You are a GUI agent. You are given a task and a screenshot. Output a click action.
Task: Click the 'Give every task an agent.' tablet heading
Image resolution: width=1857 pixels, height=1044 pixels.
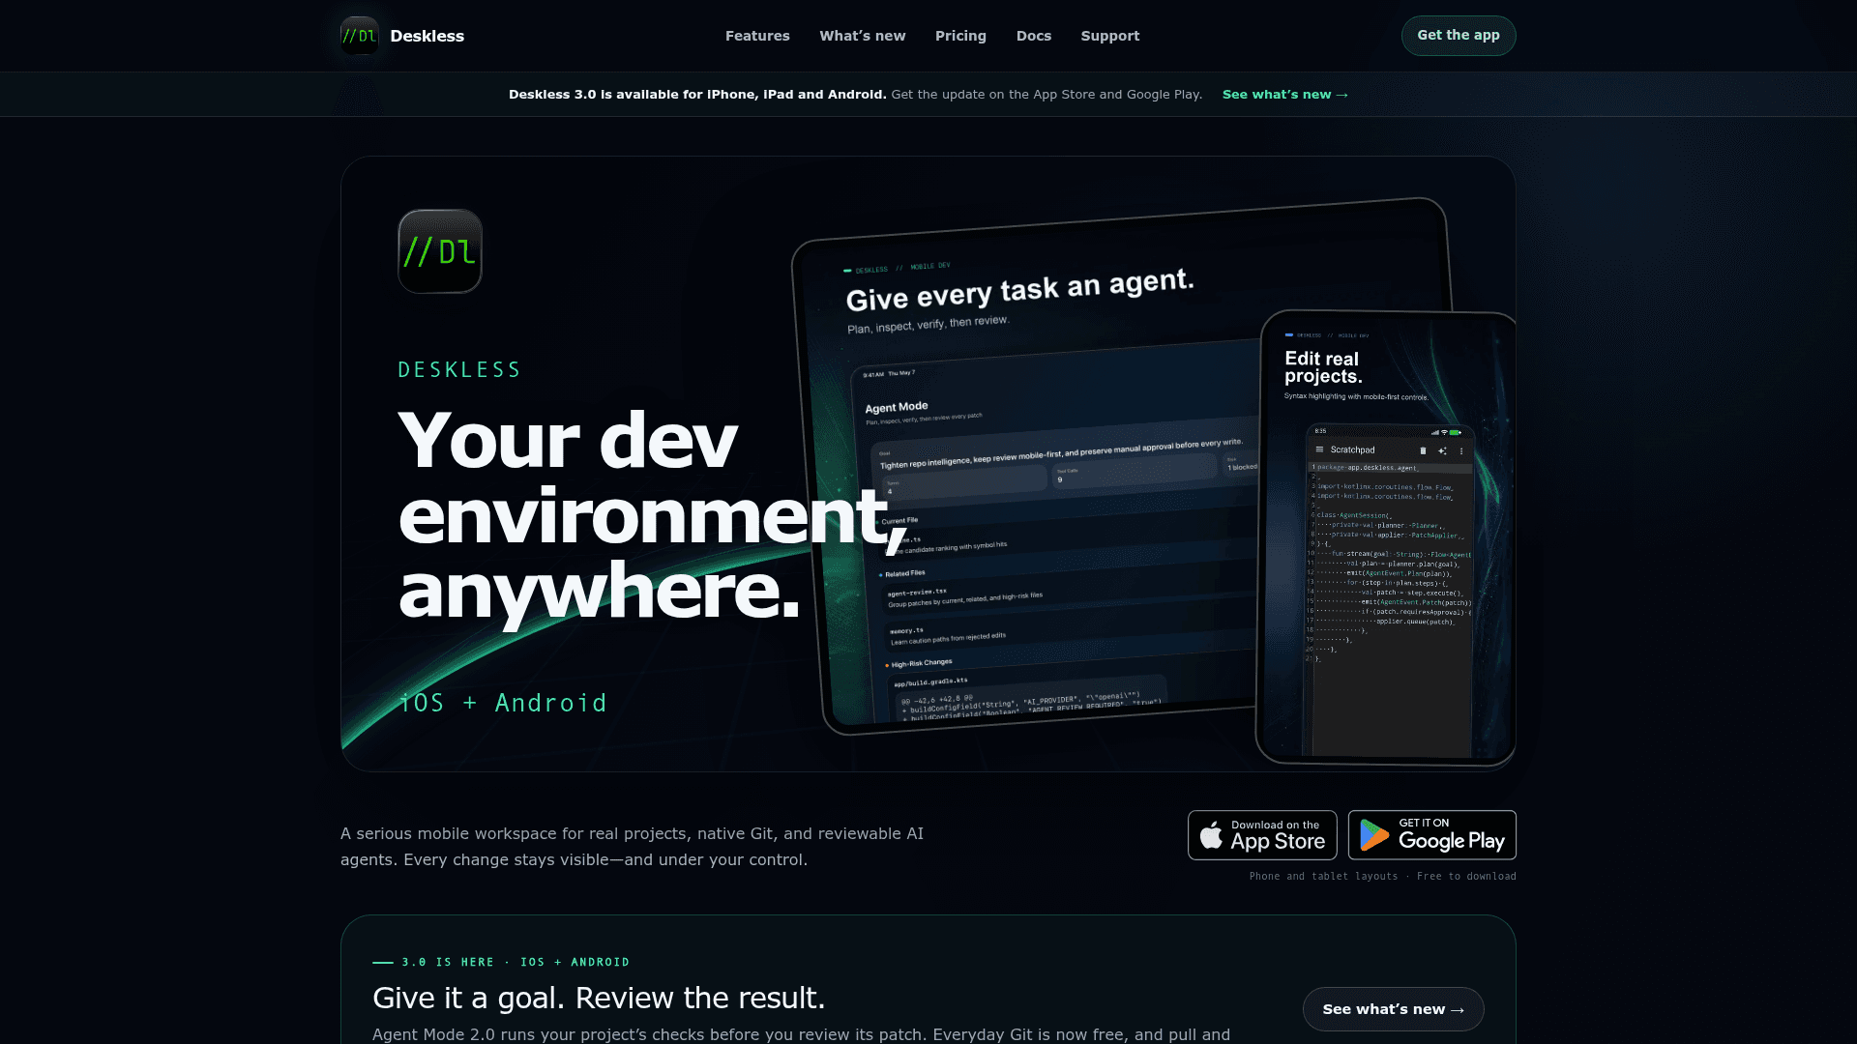pyautogui.click(x=1020, y=290)
